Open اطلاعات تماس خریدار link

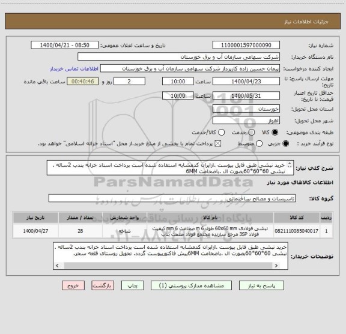pos(74,69)
